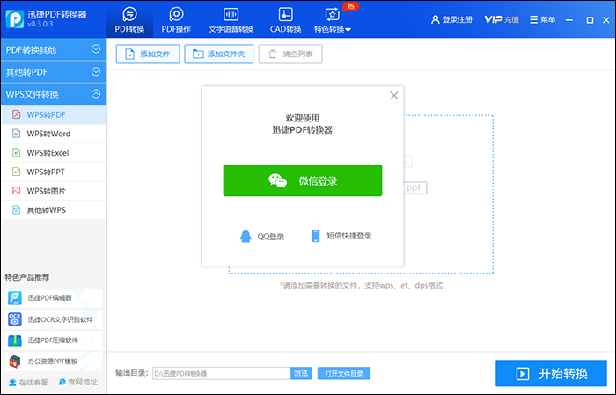Viewport: 616px width, 395px height.
Task: Switch to the PDF操作 tab
Action: pyautogui.click(x=176, y=19)
